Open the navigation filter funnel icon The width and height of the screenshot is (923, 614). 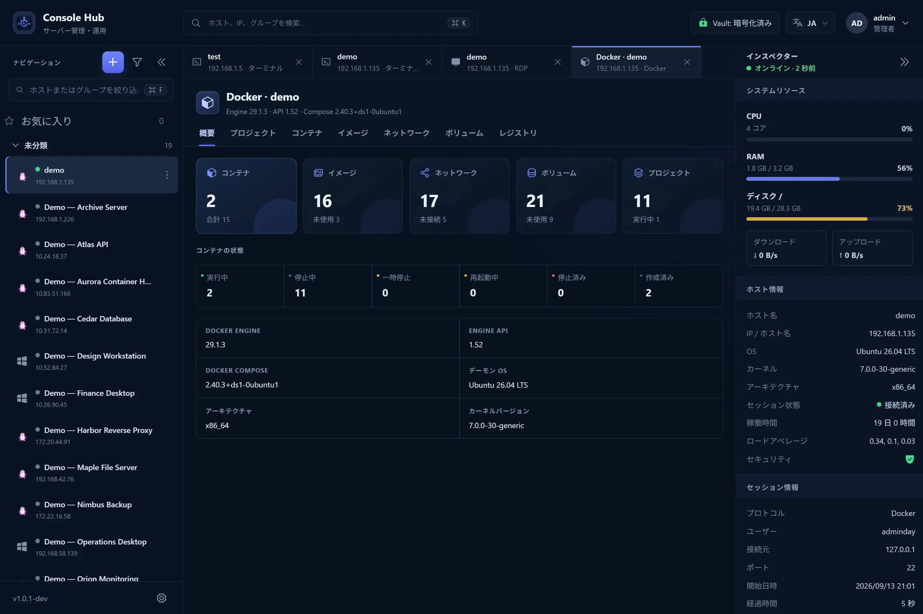pos(137,62)
